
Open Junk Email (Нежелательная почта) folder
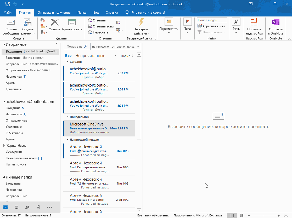point(24,158)
